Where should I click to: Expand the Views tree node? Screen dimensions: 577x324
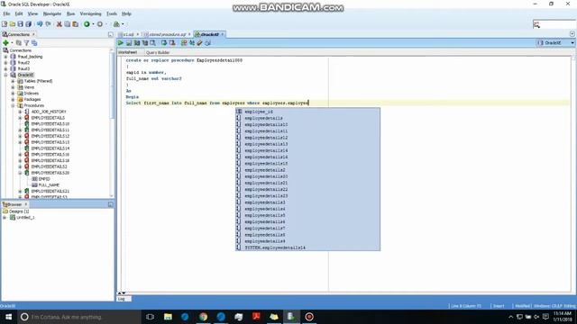pos(13,87)
